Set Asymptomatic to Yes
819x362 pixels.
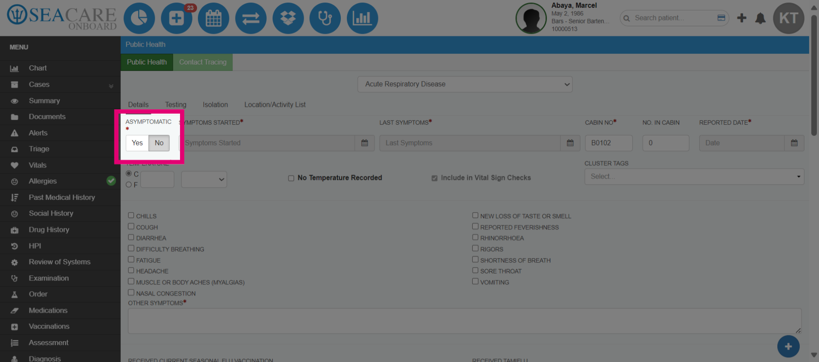tap(137, 143)
